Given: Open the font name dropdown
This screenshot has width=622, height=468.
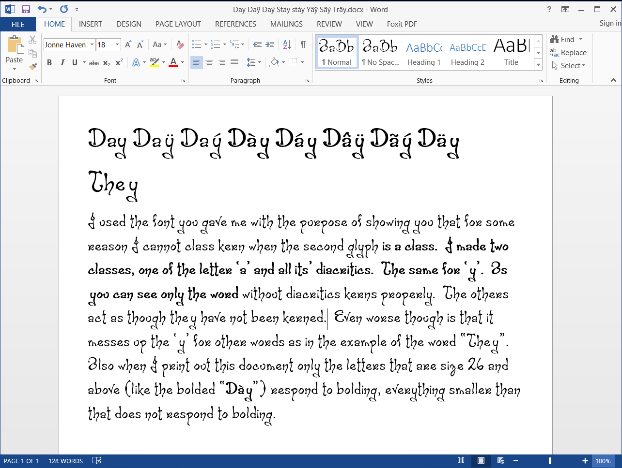Looking at the screenshot, I should pos(92,45).
